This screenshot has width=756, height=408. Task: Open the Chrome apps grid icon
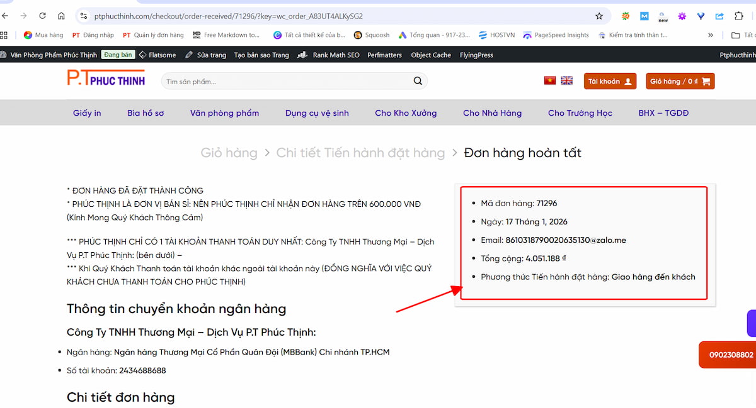[4, 35]
